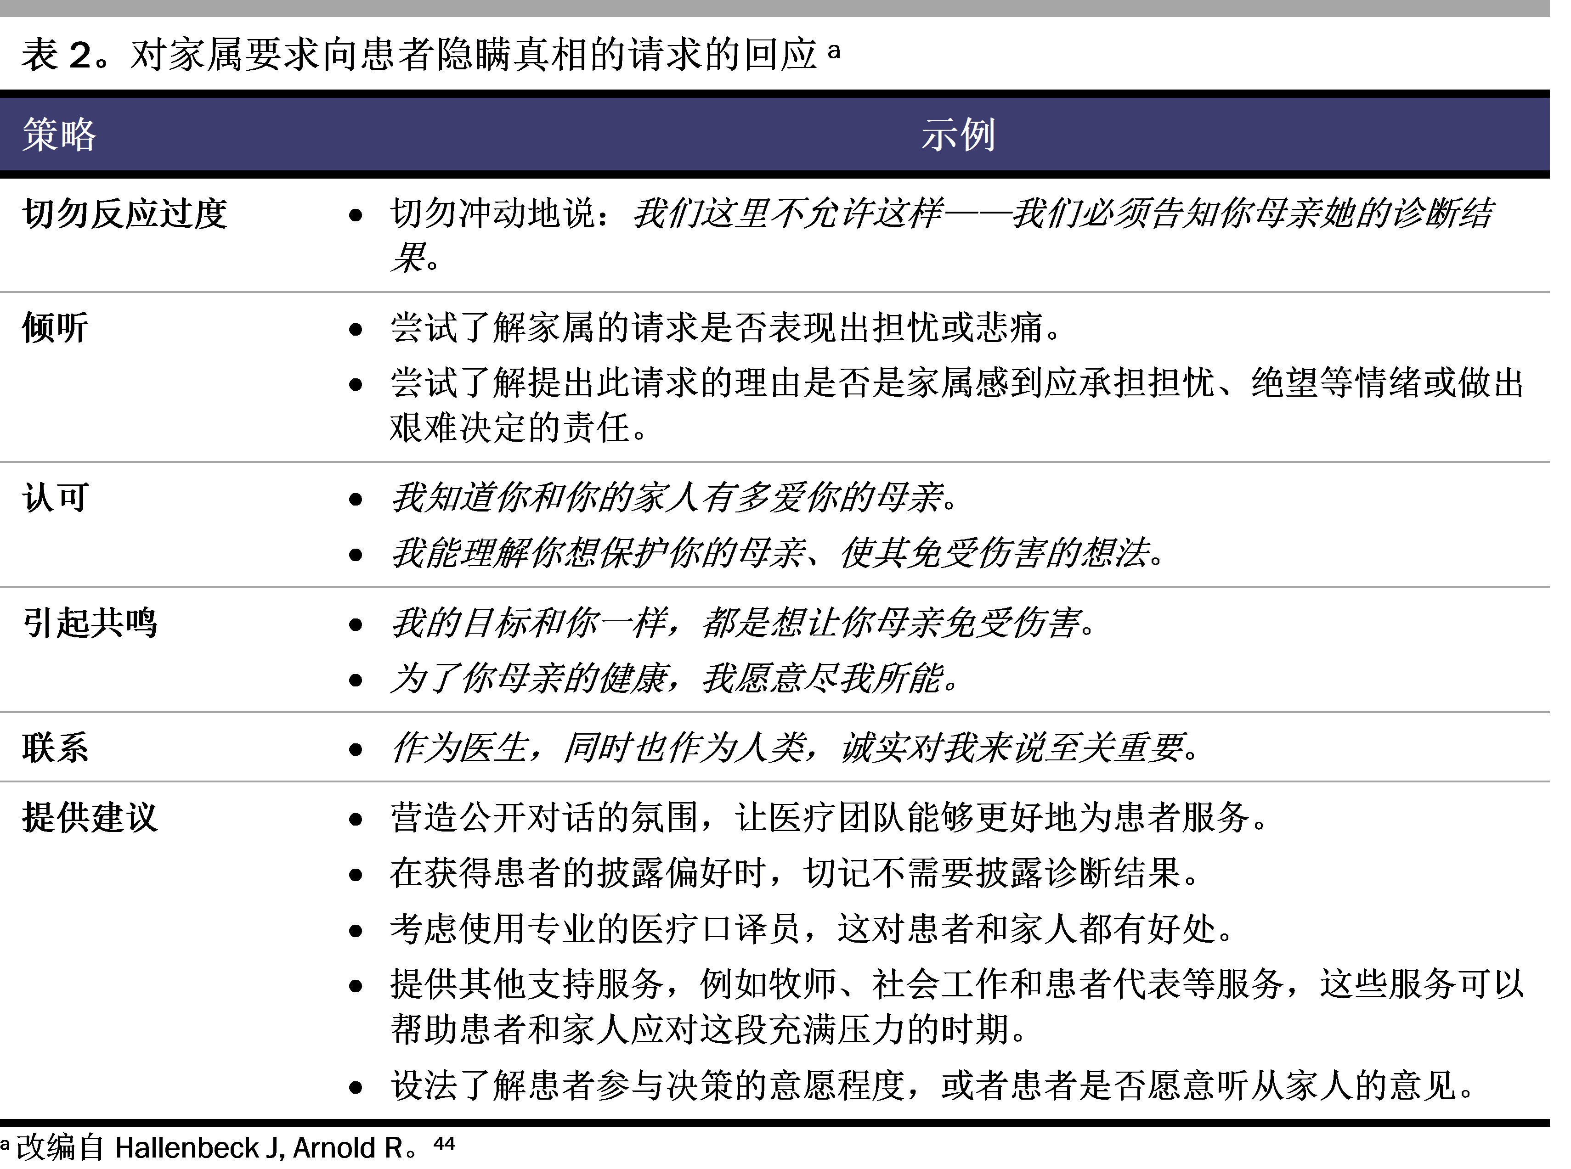
Task: Click the table title '表 2。对家属要求向患者隐瞒真相的请求的回应'
Action: tap(419, 55)
